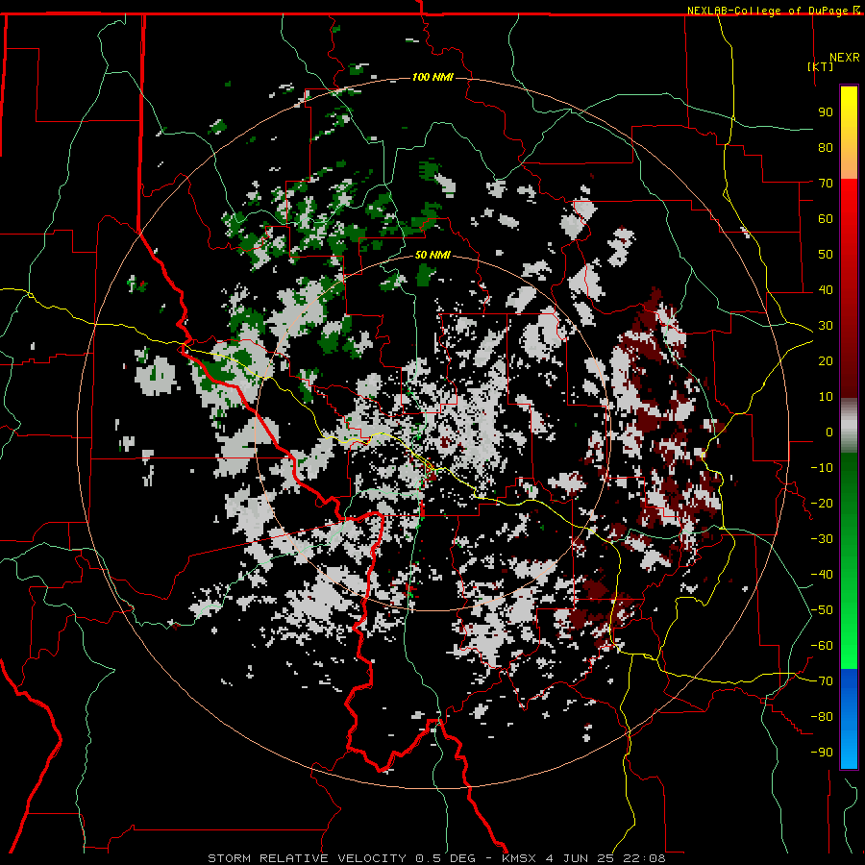Click the 30 value on the velocity scale

pyautogui.click(x=826, y=326)
